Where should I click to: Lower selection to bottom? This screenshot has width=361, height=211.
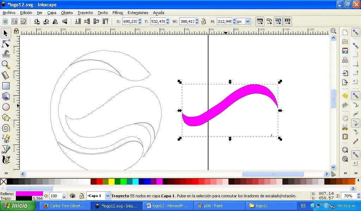(78, 21)
